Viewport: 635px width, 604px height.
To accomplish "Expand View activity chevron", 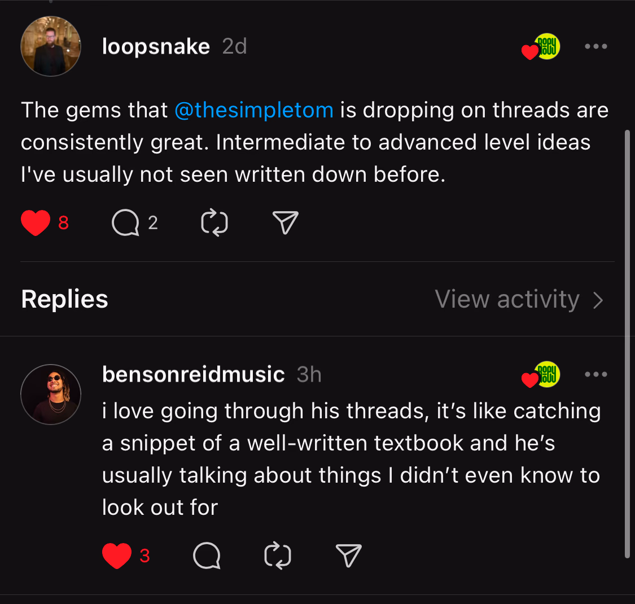I will pyautogui.click(x=599, y=300).
